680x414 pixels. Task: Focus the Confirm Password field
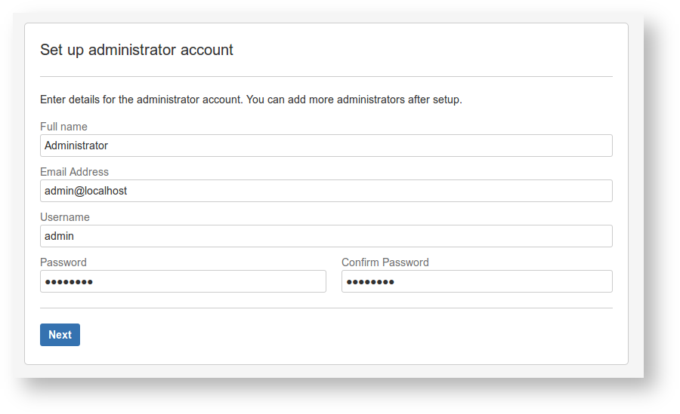(x=477, y=281)
